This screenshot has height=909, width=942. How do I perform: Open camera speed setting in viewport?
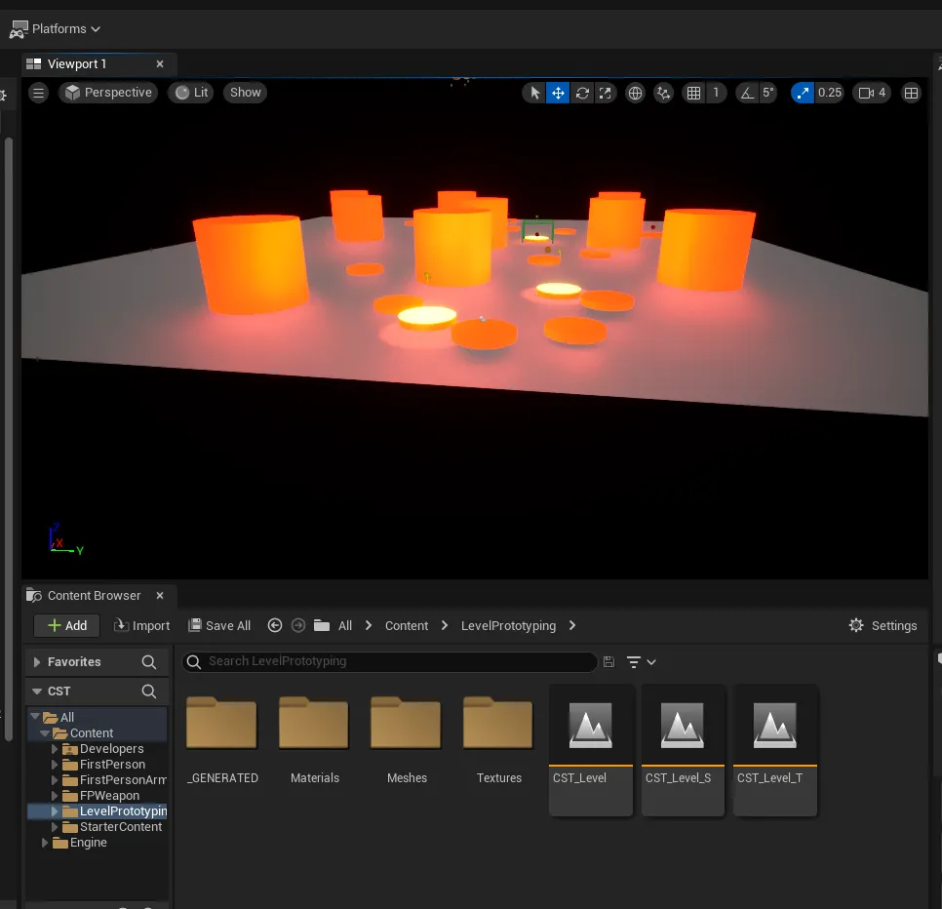872,93
